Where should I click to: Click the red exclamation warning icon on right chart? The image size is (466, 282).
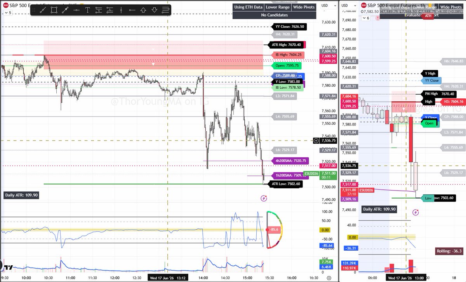click(377, 18)
